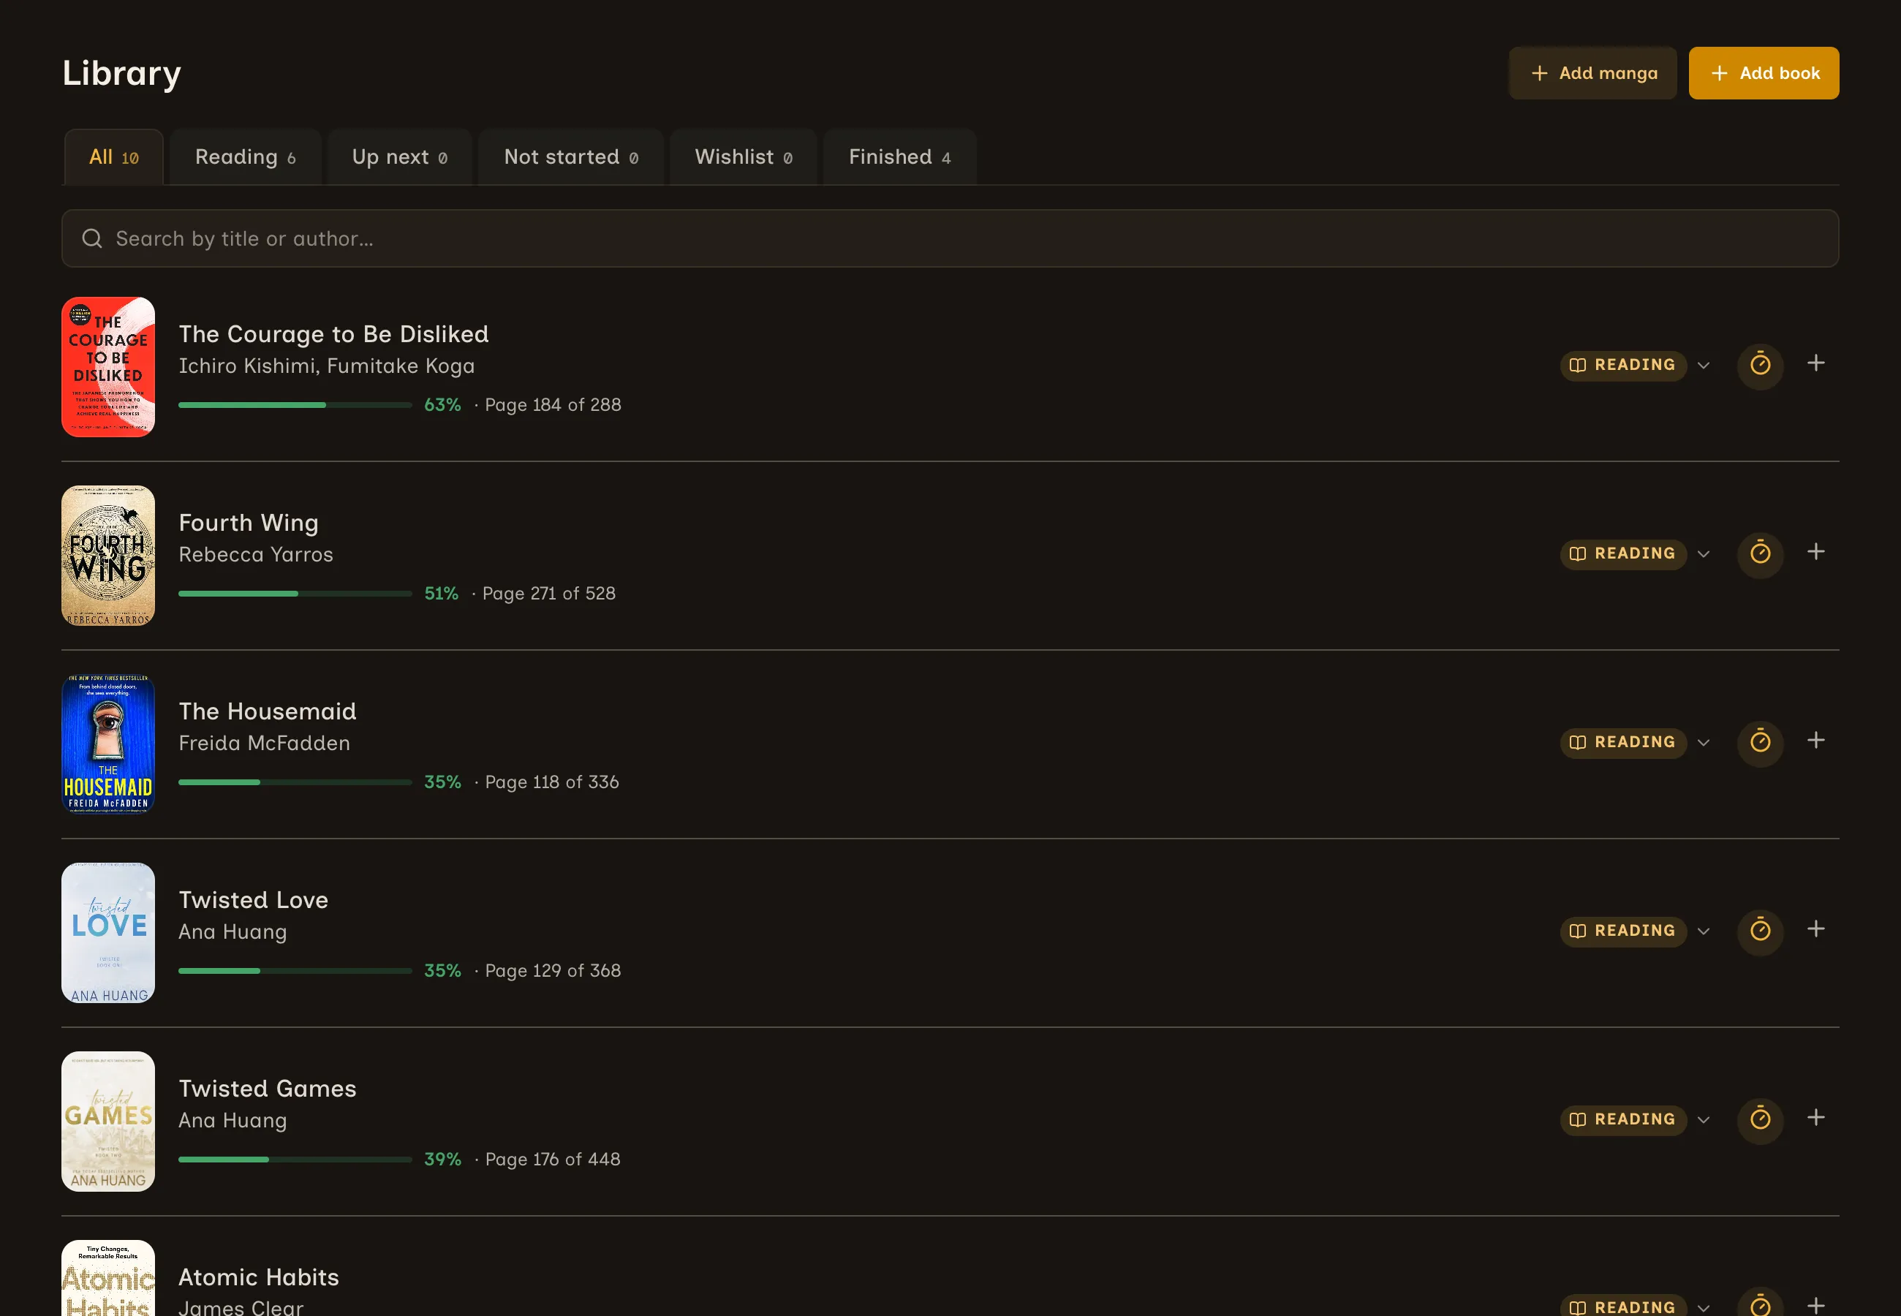Screen dimensions: 1901x1316
Task: Open status dropdown for The Housemaid
Action: (x=1636, y=742)
